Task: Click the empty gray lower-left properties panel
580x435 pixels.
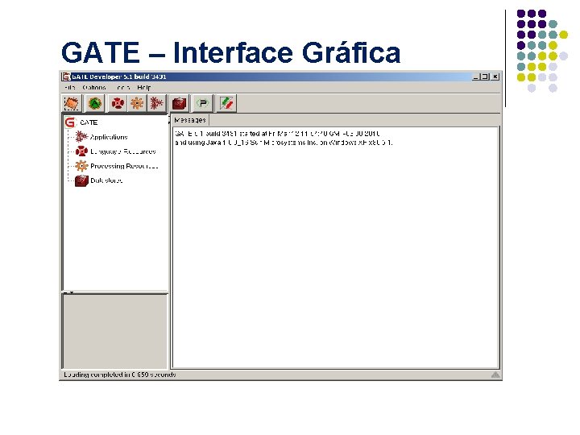Action: coord(115,331)
